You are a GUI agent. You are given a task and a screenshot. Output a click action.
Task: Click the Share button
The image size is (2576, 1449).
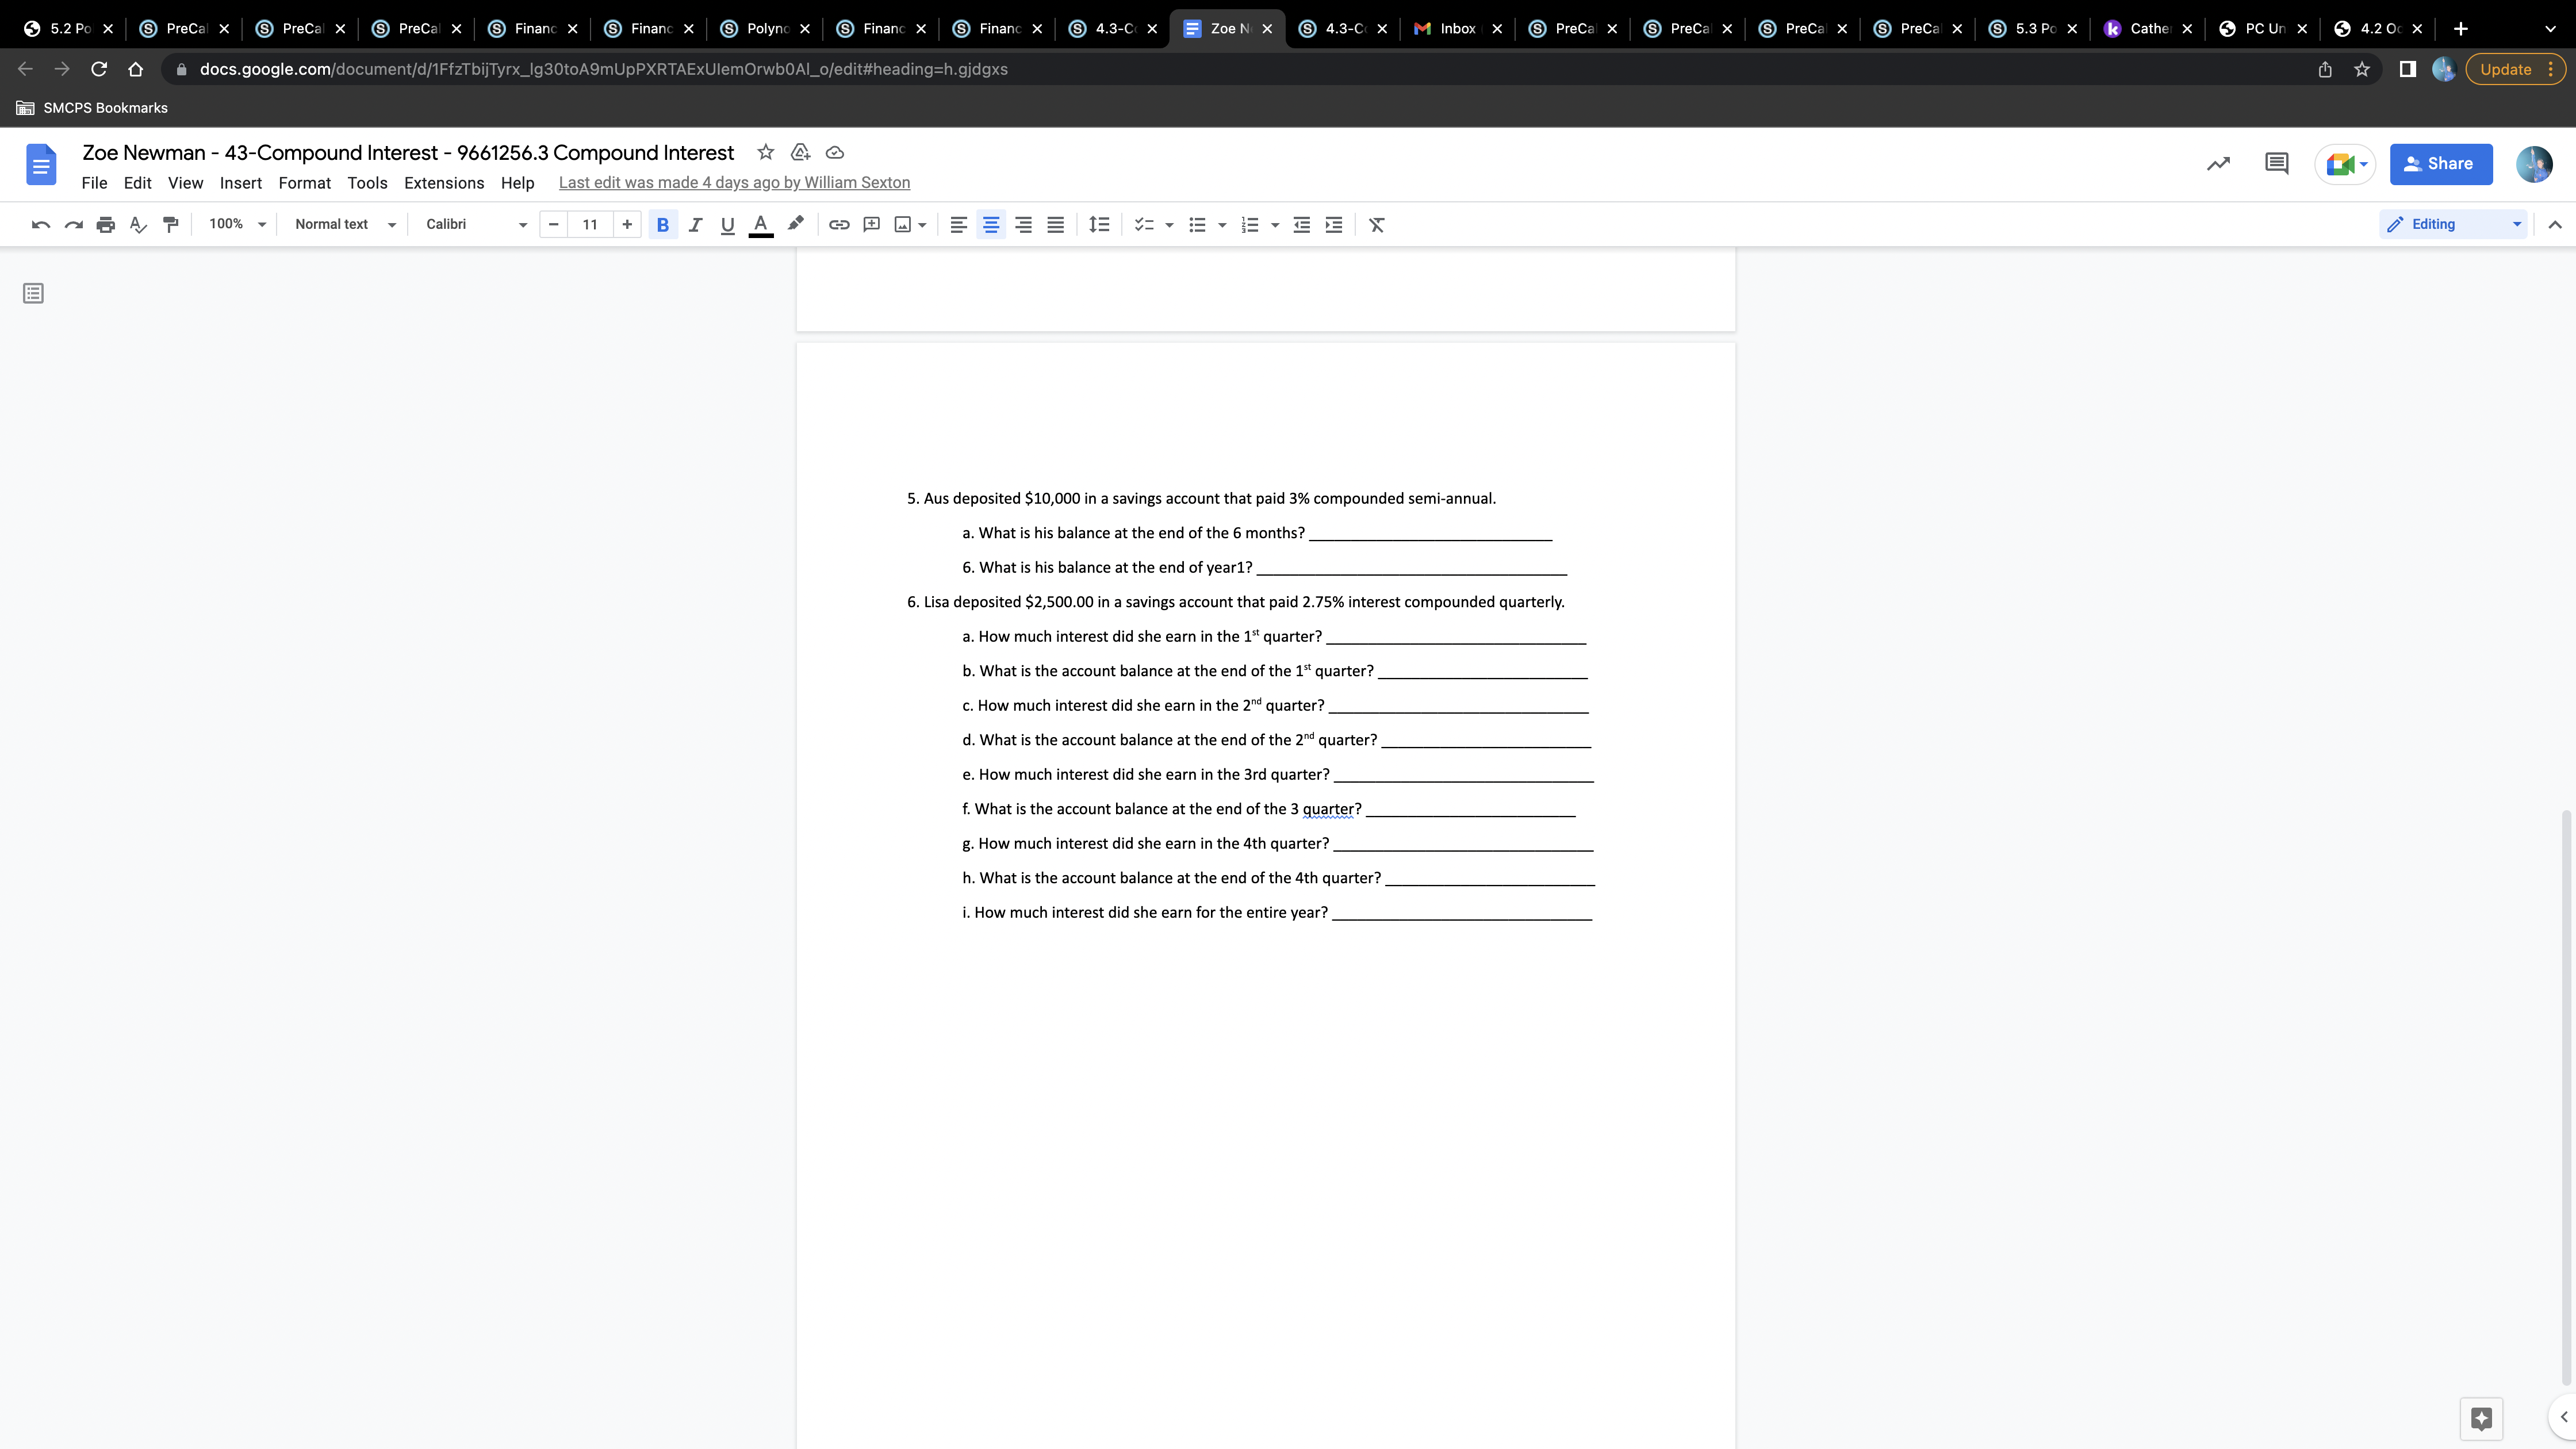[x=2441, y=163]
